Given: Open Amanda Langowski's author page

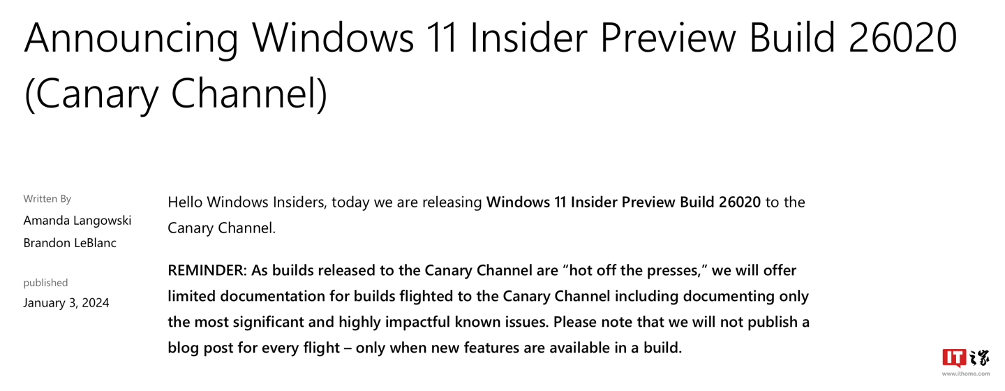Looking at the screenshot, I should (x=77, y=221).
